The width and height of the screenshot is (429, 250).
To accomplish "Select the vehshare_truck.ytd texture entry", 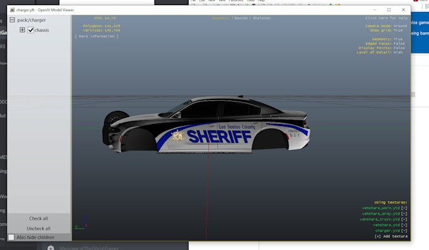I will (380, 219).
